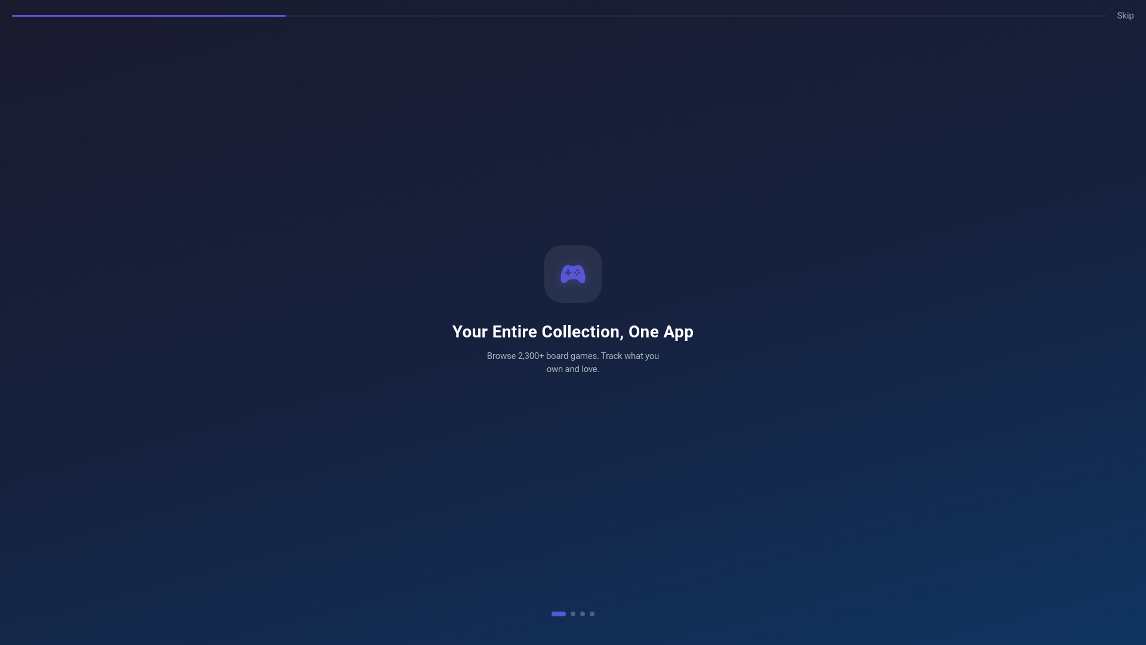Screen dimensions: 1146x645
Task: Click the game controller app icon
Action: pos(573,274)
